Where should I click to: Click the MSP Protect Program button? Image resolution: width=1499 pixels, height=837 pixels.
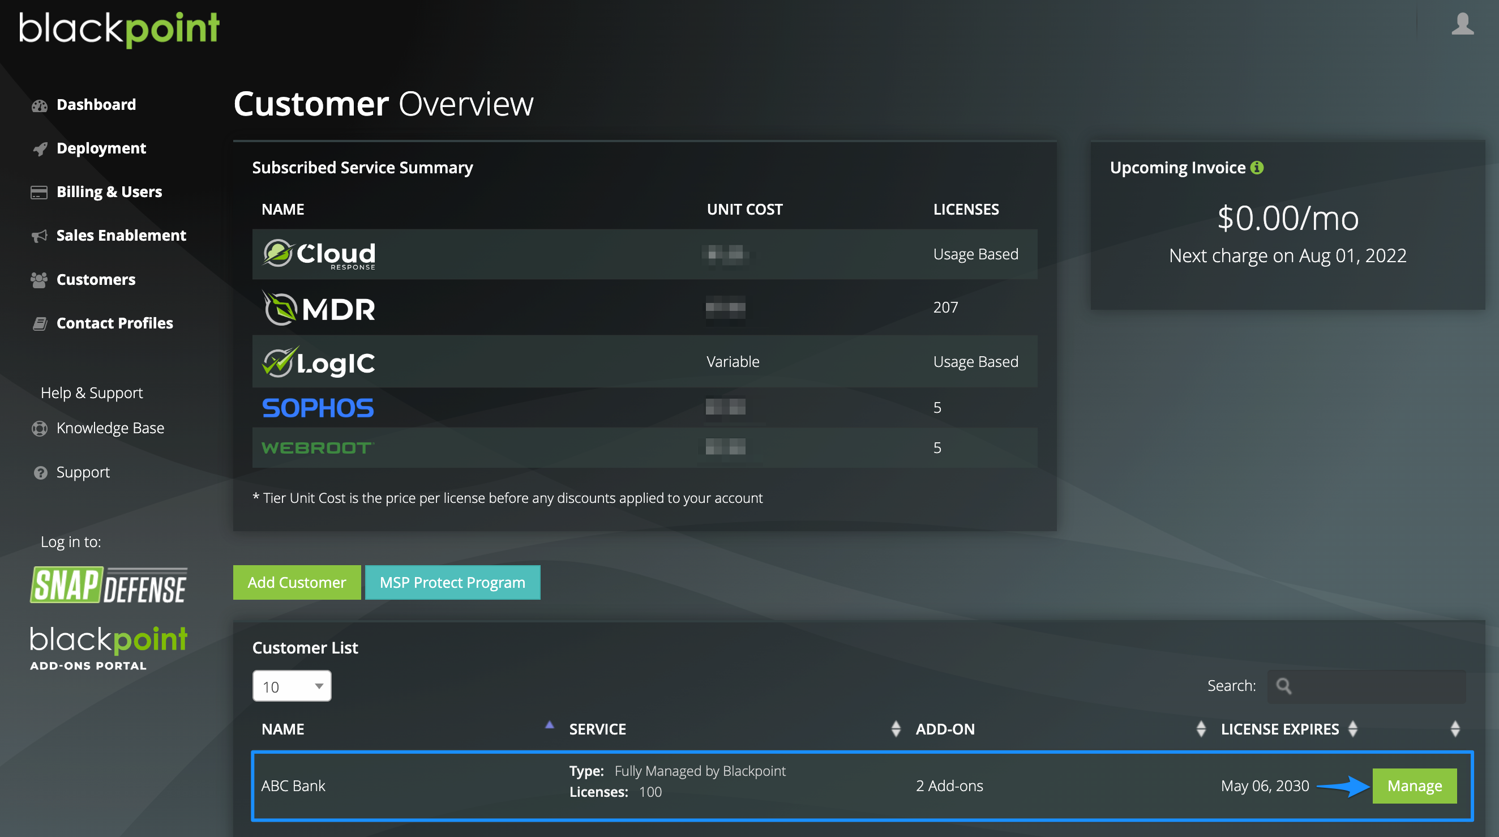pyautogui.click(x=452, y=583)
